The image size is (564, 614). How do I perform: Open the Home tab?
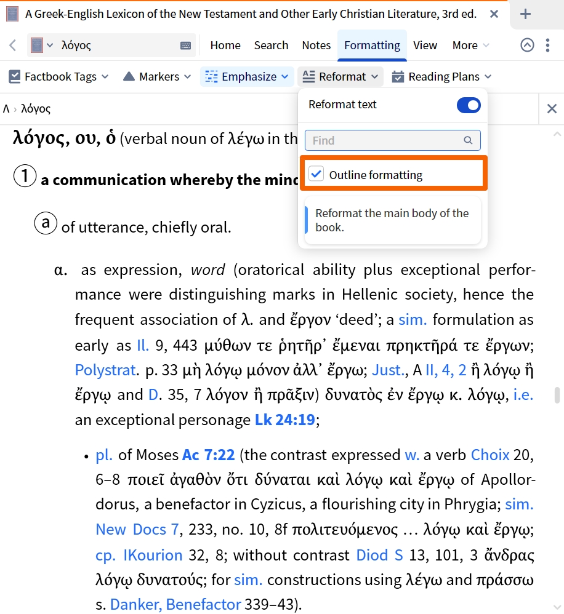pyautogui.click(x=225, y=46)
